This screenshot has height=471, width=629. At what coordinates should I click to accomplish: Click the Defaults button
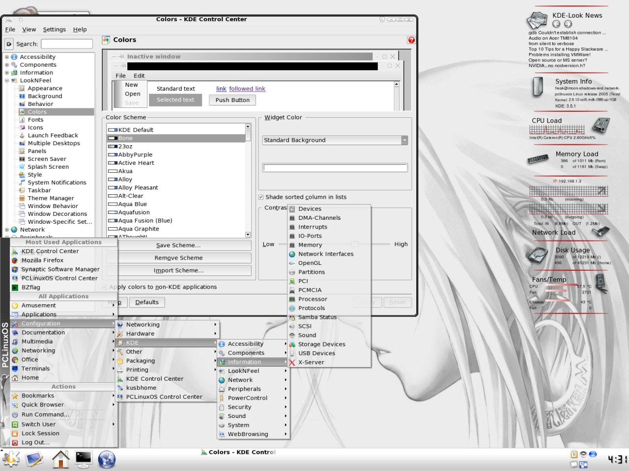147,302
